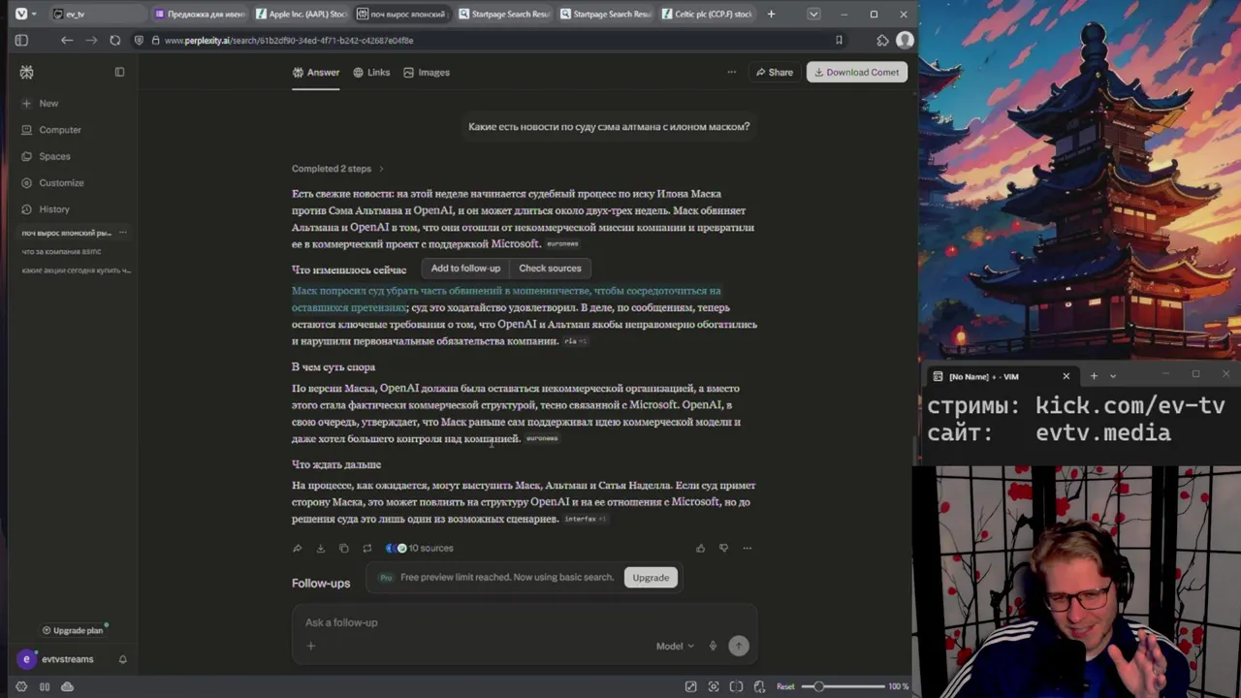This screenshot has height=698, width=1241.
Task: Open the browser profile avatar
Action: [905, 41]
